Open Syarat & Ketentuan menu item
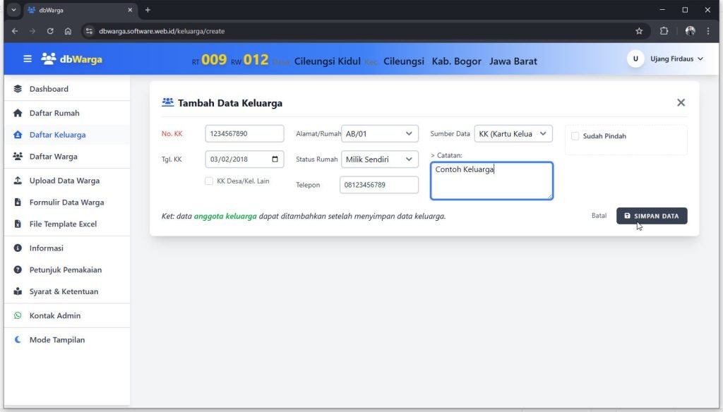The width and height of the screenshot is (723, 412). tap(64, 291)
